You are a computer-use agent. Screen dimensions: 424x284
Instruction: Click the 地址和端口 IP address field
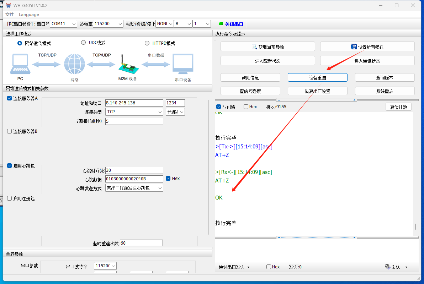coord(134,103)
